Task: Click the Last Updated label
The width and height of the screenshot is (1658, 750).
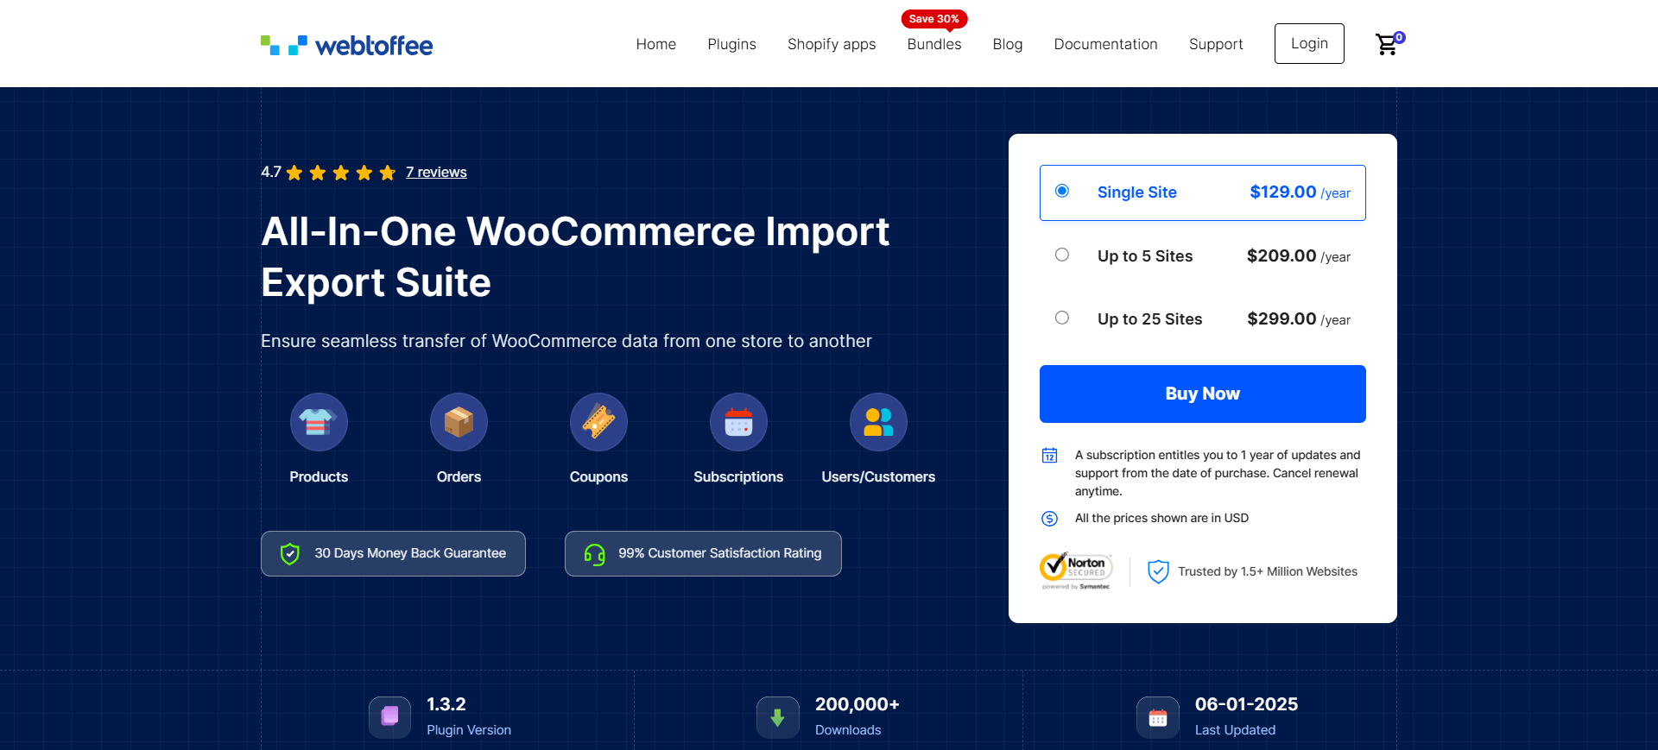Action: tap(1235, 729)
